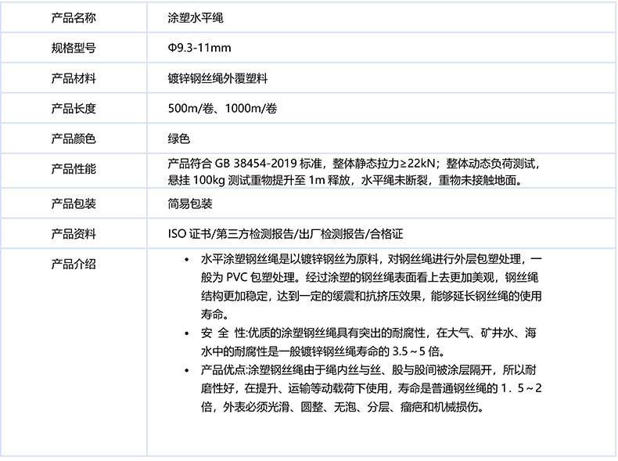Select the 镀锌钢丝绳外覆塑料 material text
618x461 pixels.
[x=217, y=78]
